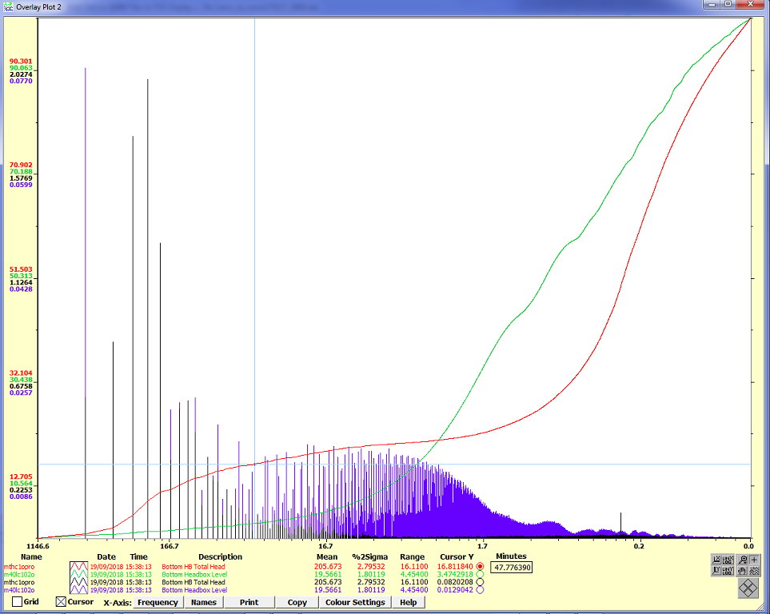
Task: Switch Y-axis to logarithmic scale
Action: [728, 571]
